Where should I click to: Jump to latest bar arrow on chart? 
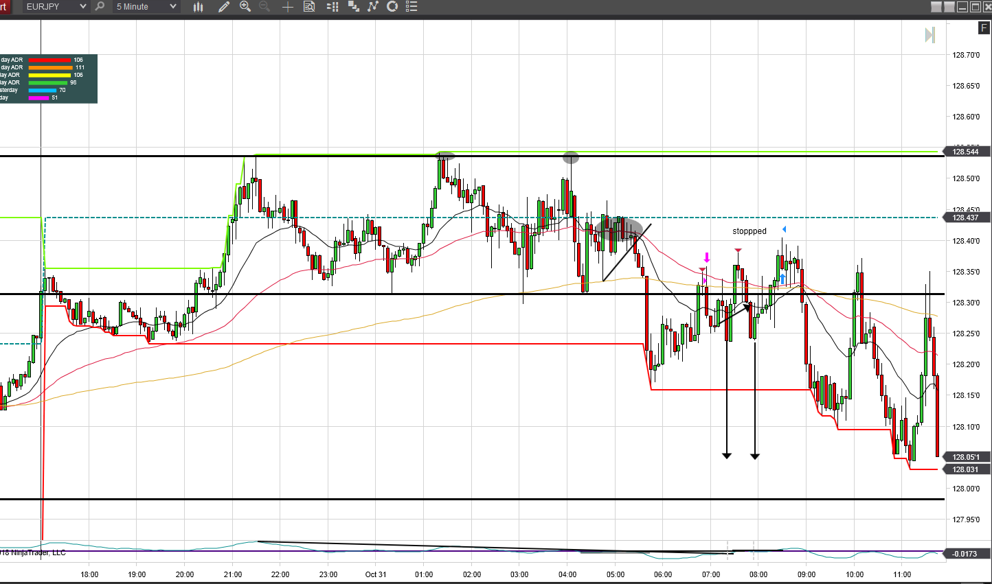[930, 35]
